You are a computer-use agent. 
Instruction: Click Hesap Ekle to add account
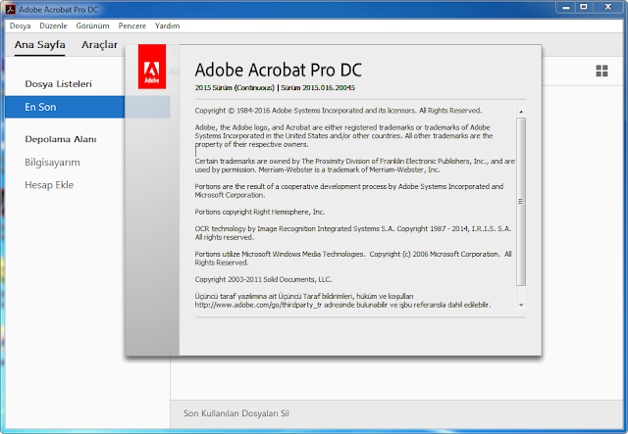point(49,185)
